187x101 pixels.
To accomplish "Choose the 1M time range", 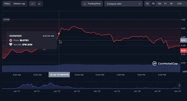I will point(159,4).
